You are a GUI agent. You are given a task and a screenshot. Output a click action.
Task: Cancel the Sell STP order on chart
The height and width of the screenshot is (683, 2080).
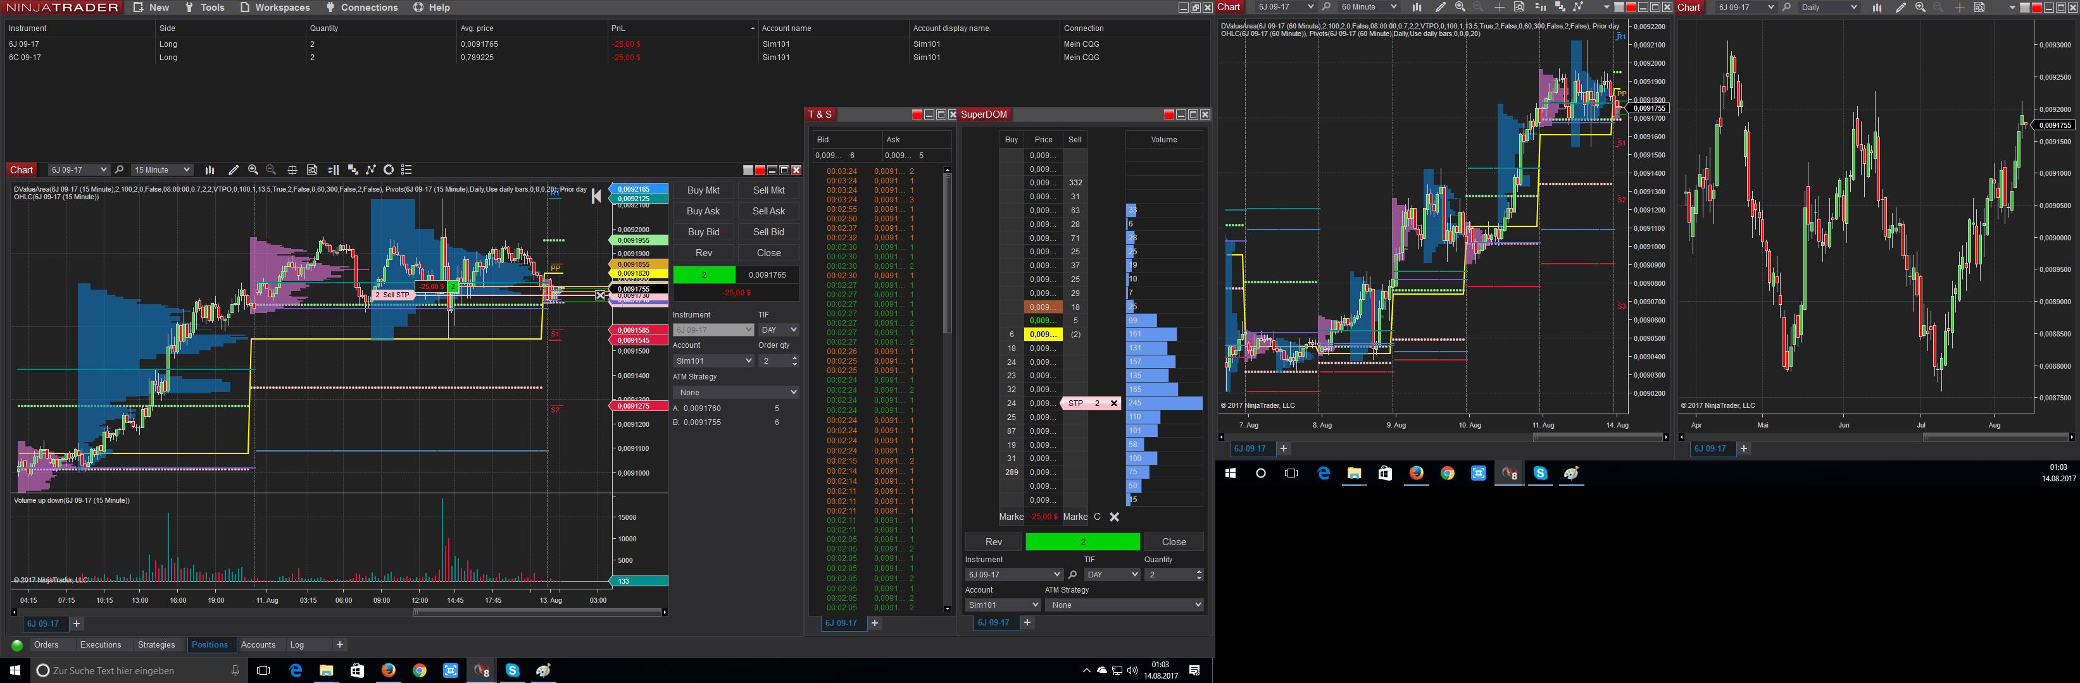point(600,296)
